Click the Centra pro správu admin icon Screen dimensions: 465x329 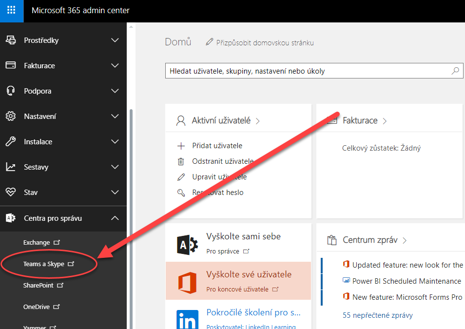coord(11,218)
